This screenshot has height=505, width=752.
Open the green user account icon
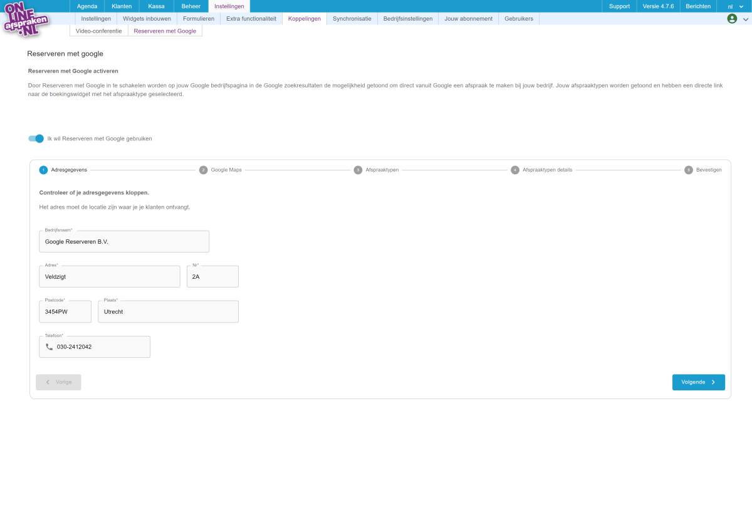732,19
